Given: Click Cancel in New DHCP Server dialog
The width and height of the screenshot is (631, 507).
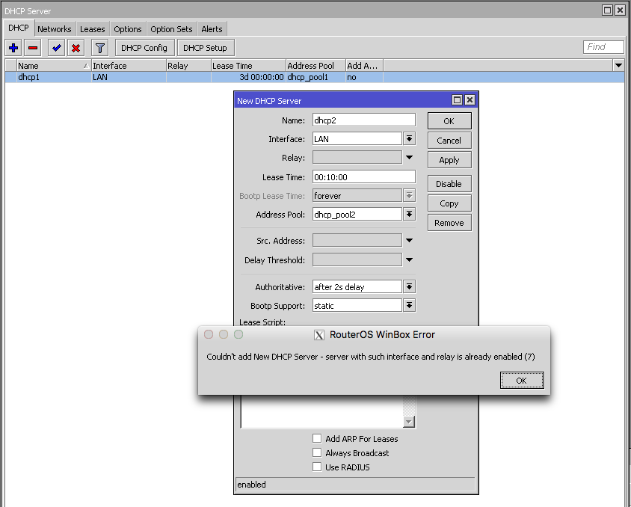Looking at the screenshot, I should coord(449,141).
